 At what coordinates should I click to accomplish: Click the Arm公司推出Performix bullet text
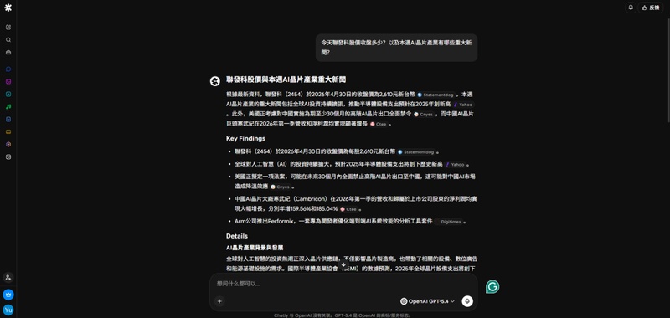coord(333,222)
